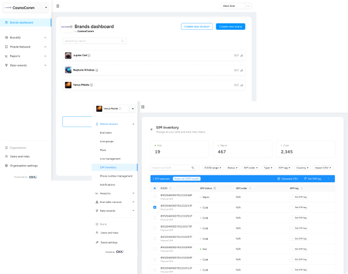Open the Country filter dropdown
This screenshot has height=274, width=348.
click(x=302, y=168)
